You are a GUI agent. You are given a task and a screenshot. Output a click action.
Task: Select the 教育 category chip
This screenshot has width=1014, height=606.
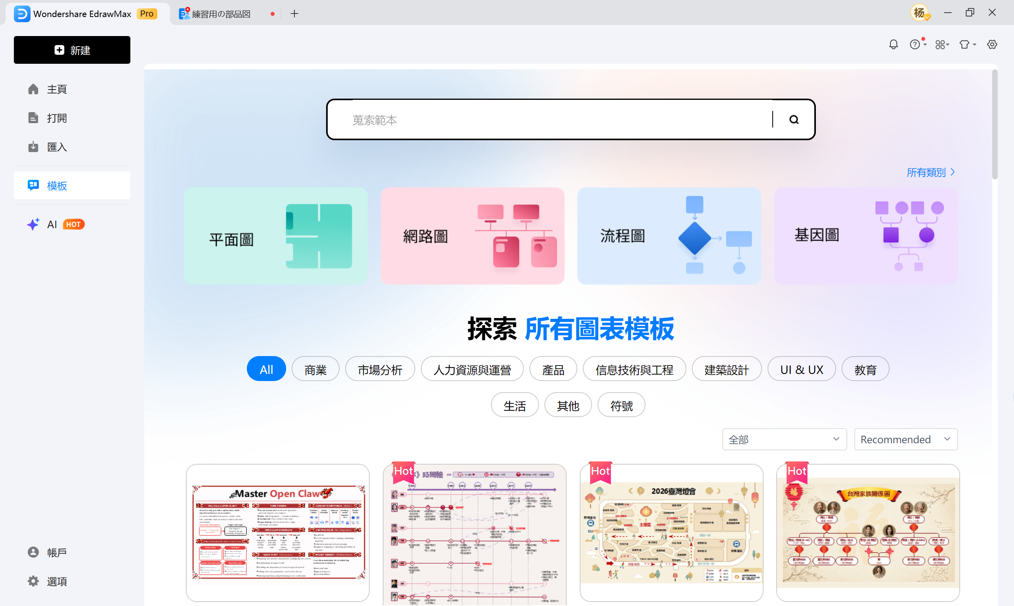(865, 368)
